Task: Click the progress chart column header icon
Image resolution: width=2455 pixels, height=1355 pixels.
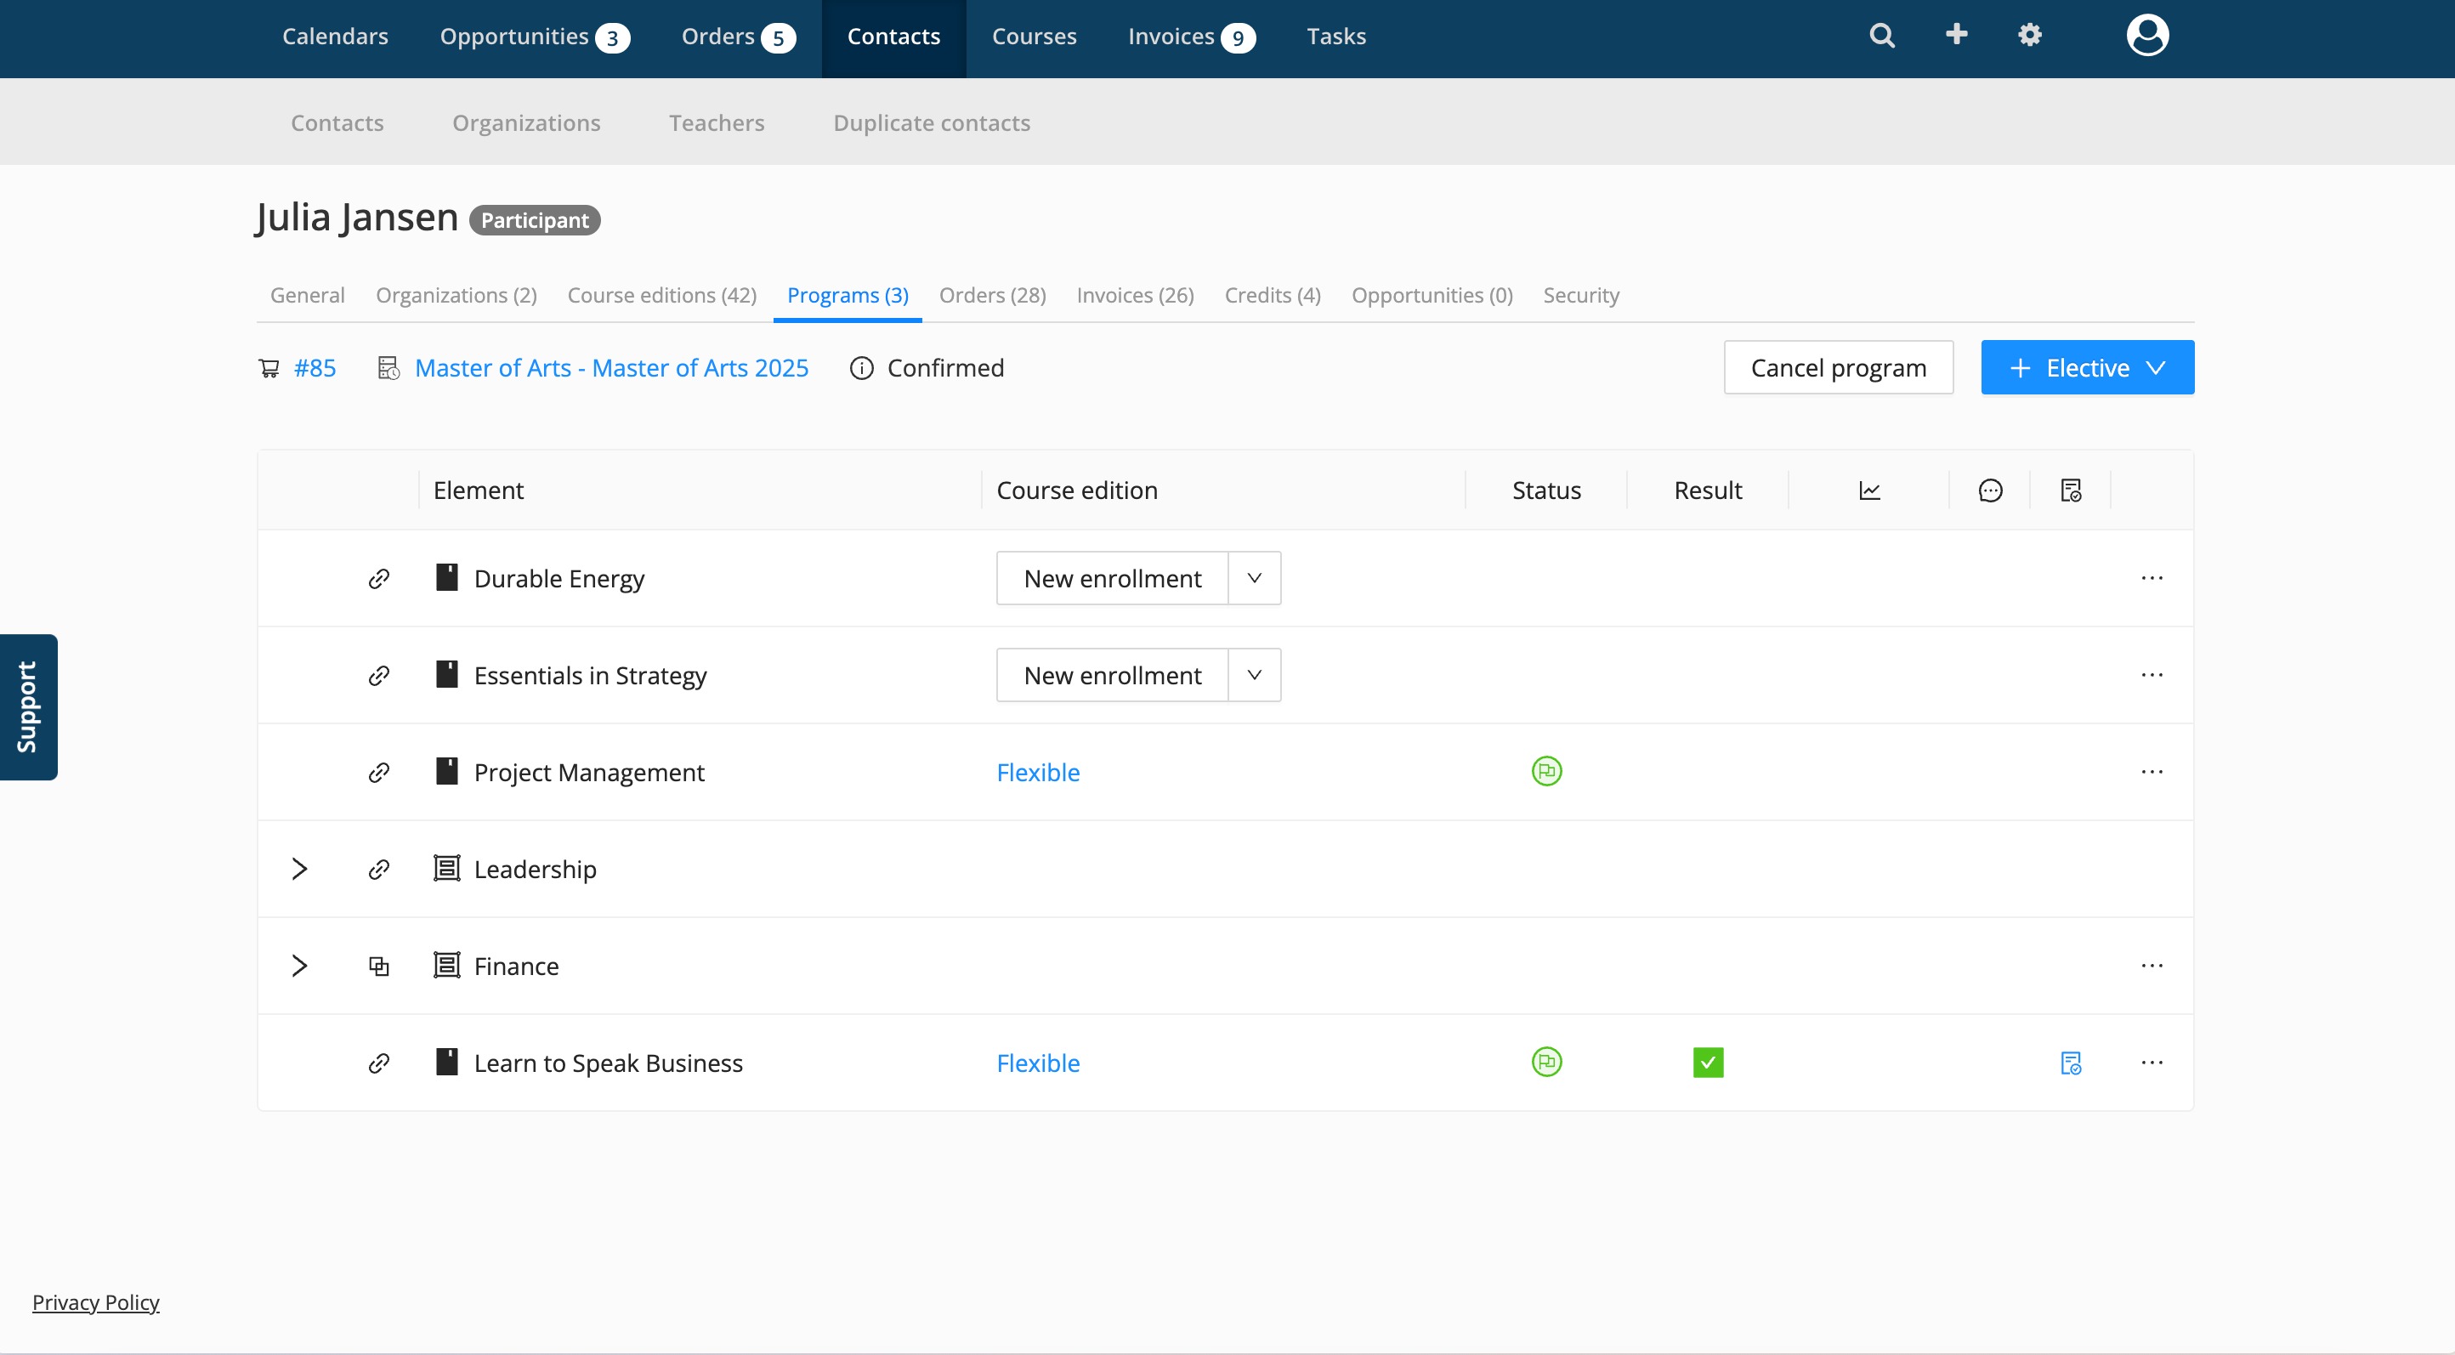Action: pyautogui.click(x=1869, y=490)
